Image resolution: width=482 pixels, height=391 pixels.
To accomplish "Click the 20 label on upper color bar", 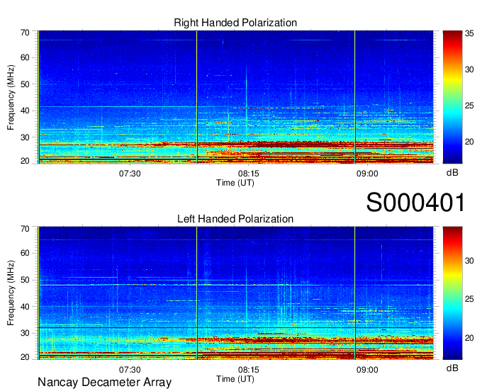I will point(469,142).
